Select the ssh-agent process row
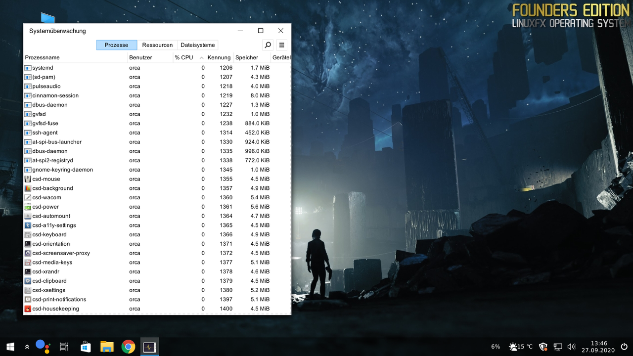Viewport: 633px width, 356px height. 157,133
